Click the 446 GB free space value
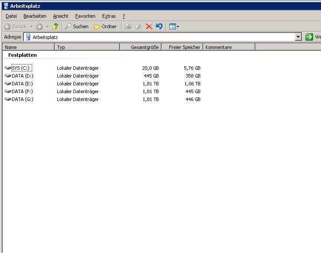The image size is (321, 260). 193,99
